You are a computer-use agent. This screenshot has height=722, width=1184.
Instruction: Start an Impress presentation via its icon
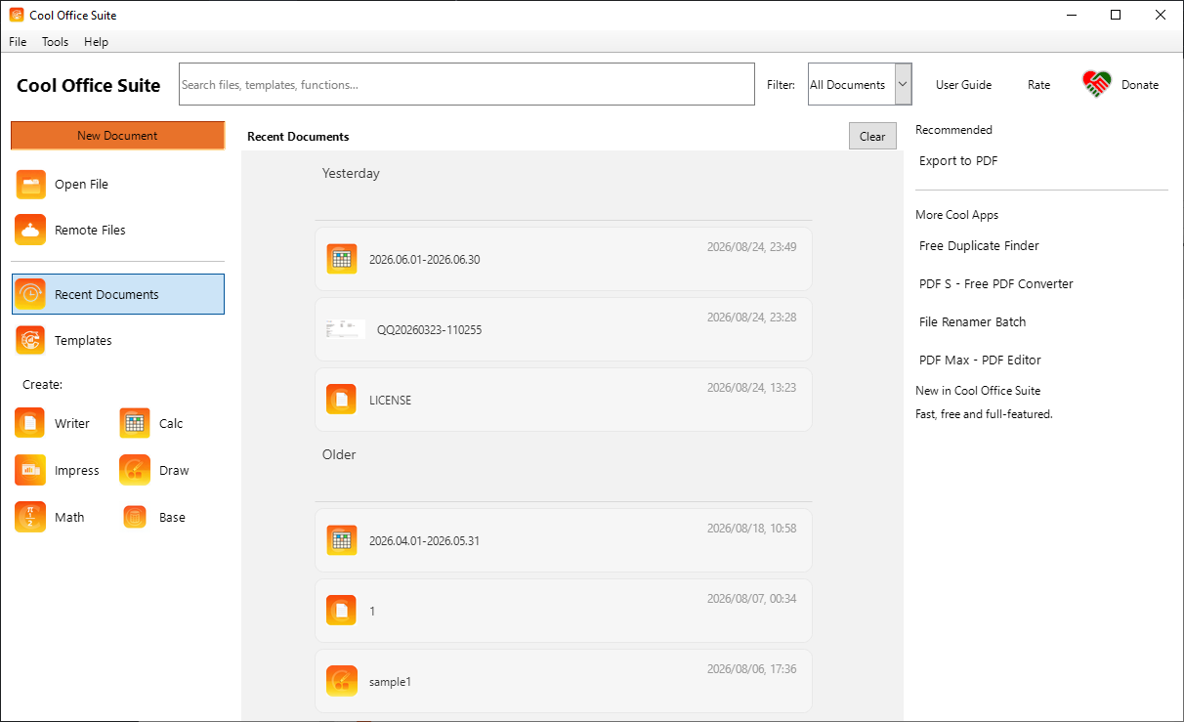tap(30, 470)
